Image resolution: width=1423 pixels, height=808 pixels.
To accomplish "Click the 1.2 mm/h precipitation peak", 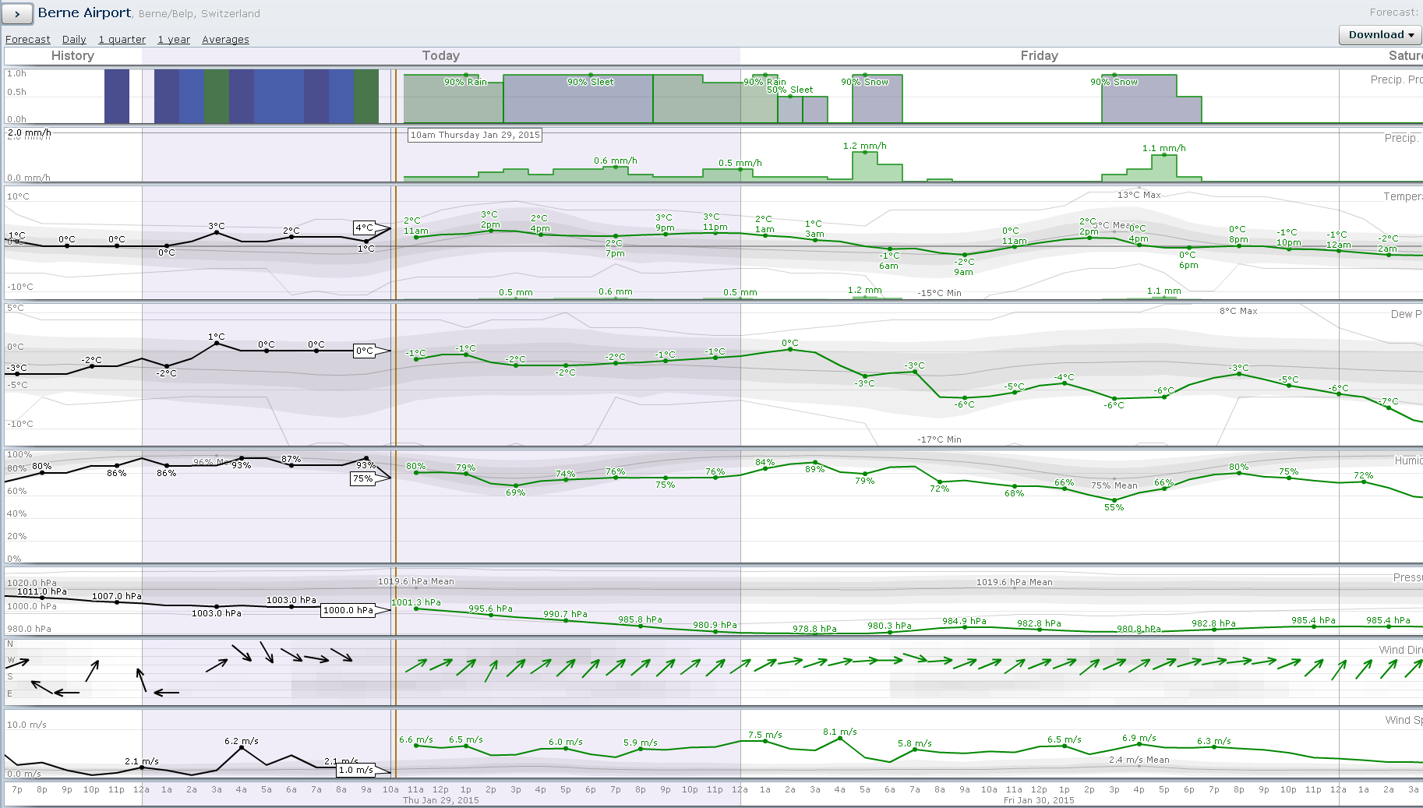I will tap(865, 153).
